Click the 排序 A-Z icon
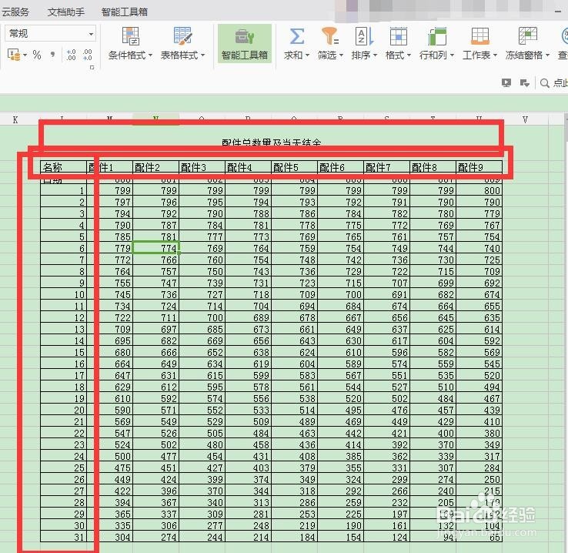 [364, 36]
